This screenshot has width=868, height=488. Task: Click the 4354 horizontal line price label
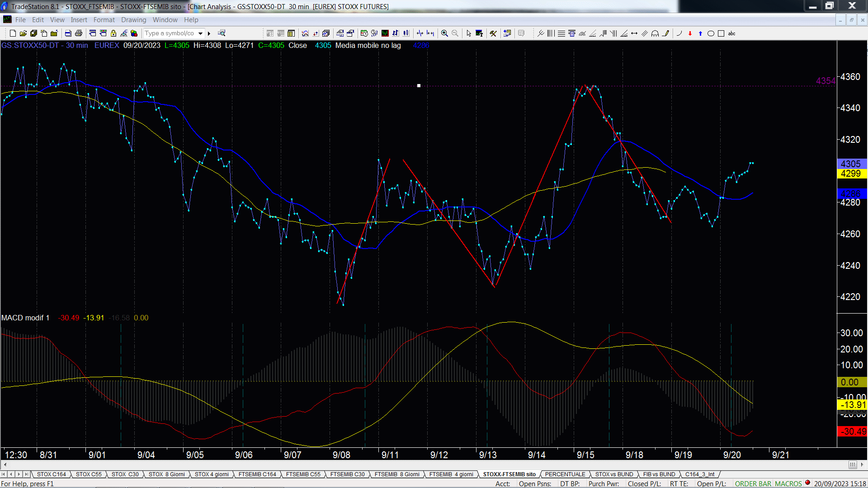coord(826,81)
